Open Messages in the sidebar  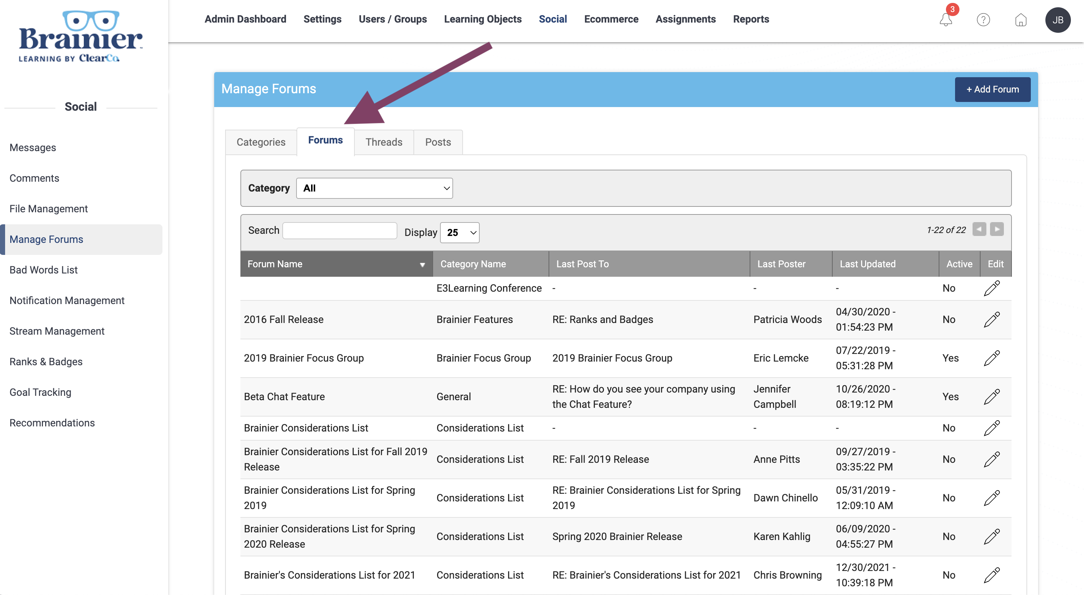click(33, 148)
